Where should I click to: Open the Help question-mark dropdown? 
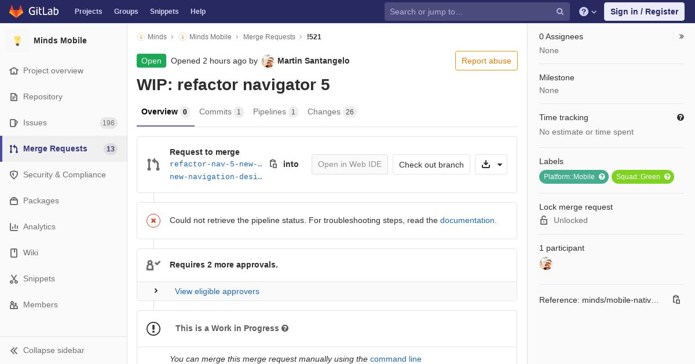(588, 12)
